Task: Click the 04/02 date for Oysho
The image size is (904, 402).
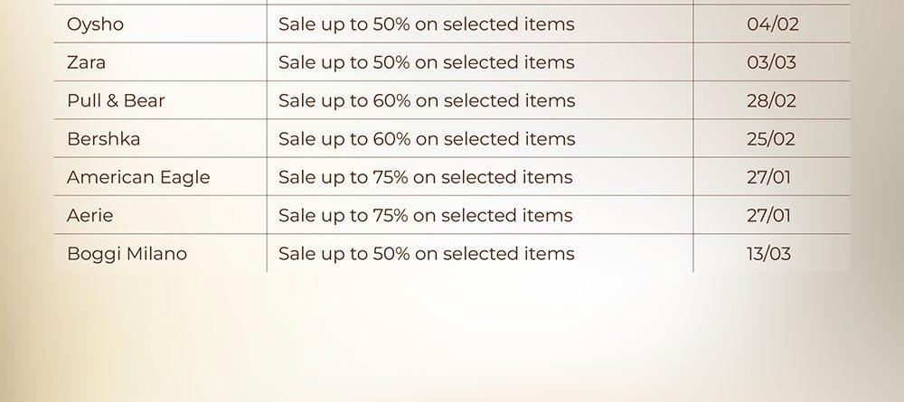Action: pyautogui.click(x=772, y=24)
